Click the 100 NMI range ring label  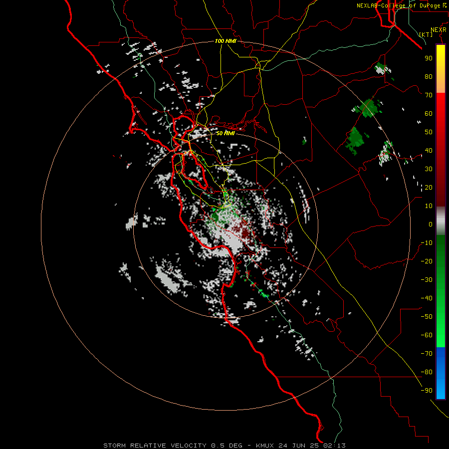(x=225, y=41)
